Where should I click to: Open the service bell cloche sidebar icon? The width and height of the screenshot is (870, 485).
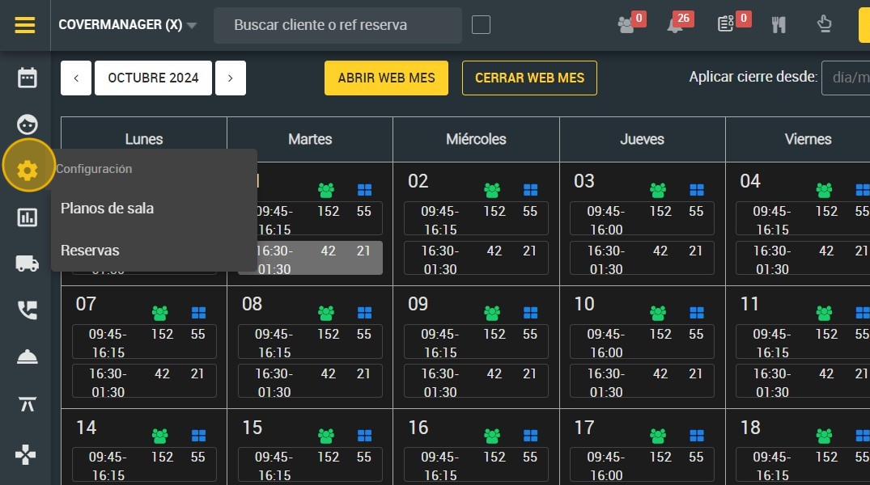pyautogui.click(x=28, y=357)
